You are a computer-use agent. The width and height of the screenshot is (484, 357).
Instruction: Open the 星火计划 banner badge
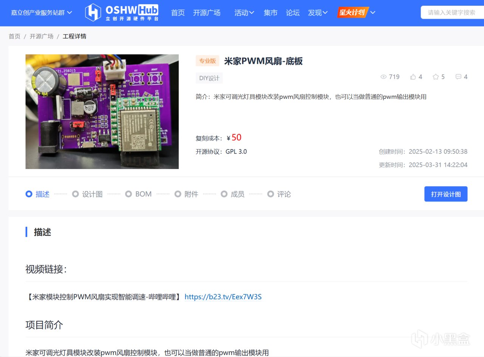tap(352, 12)
